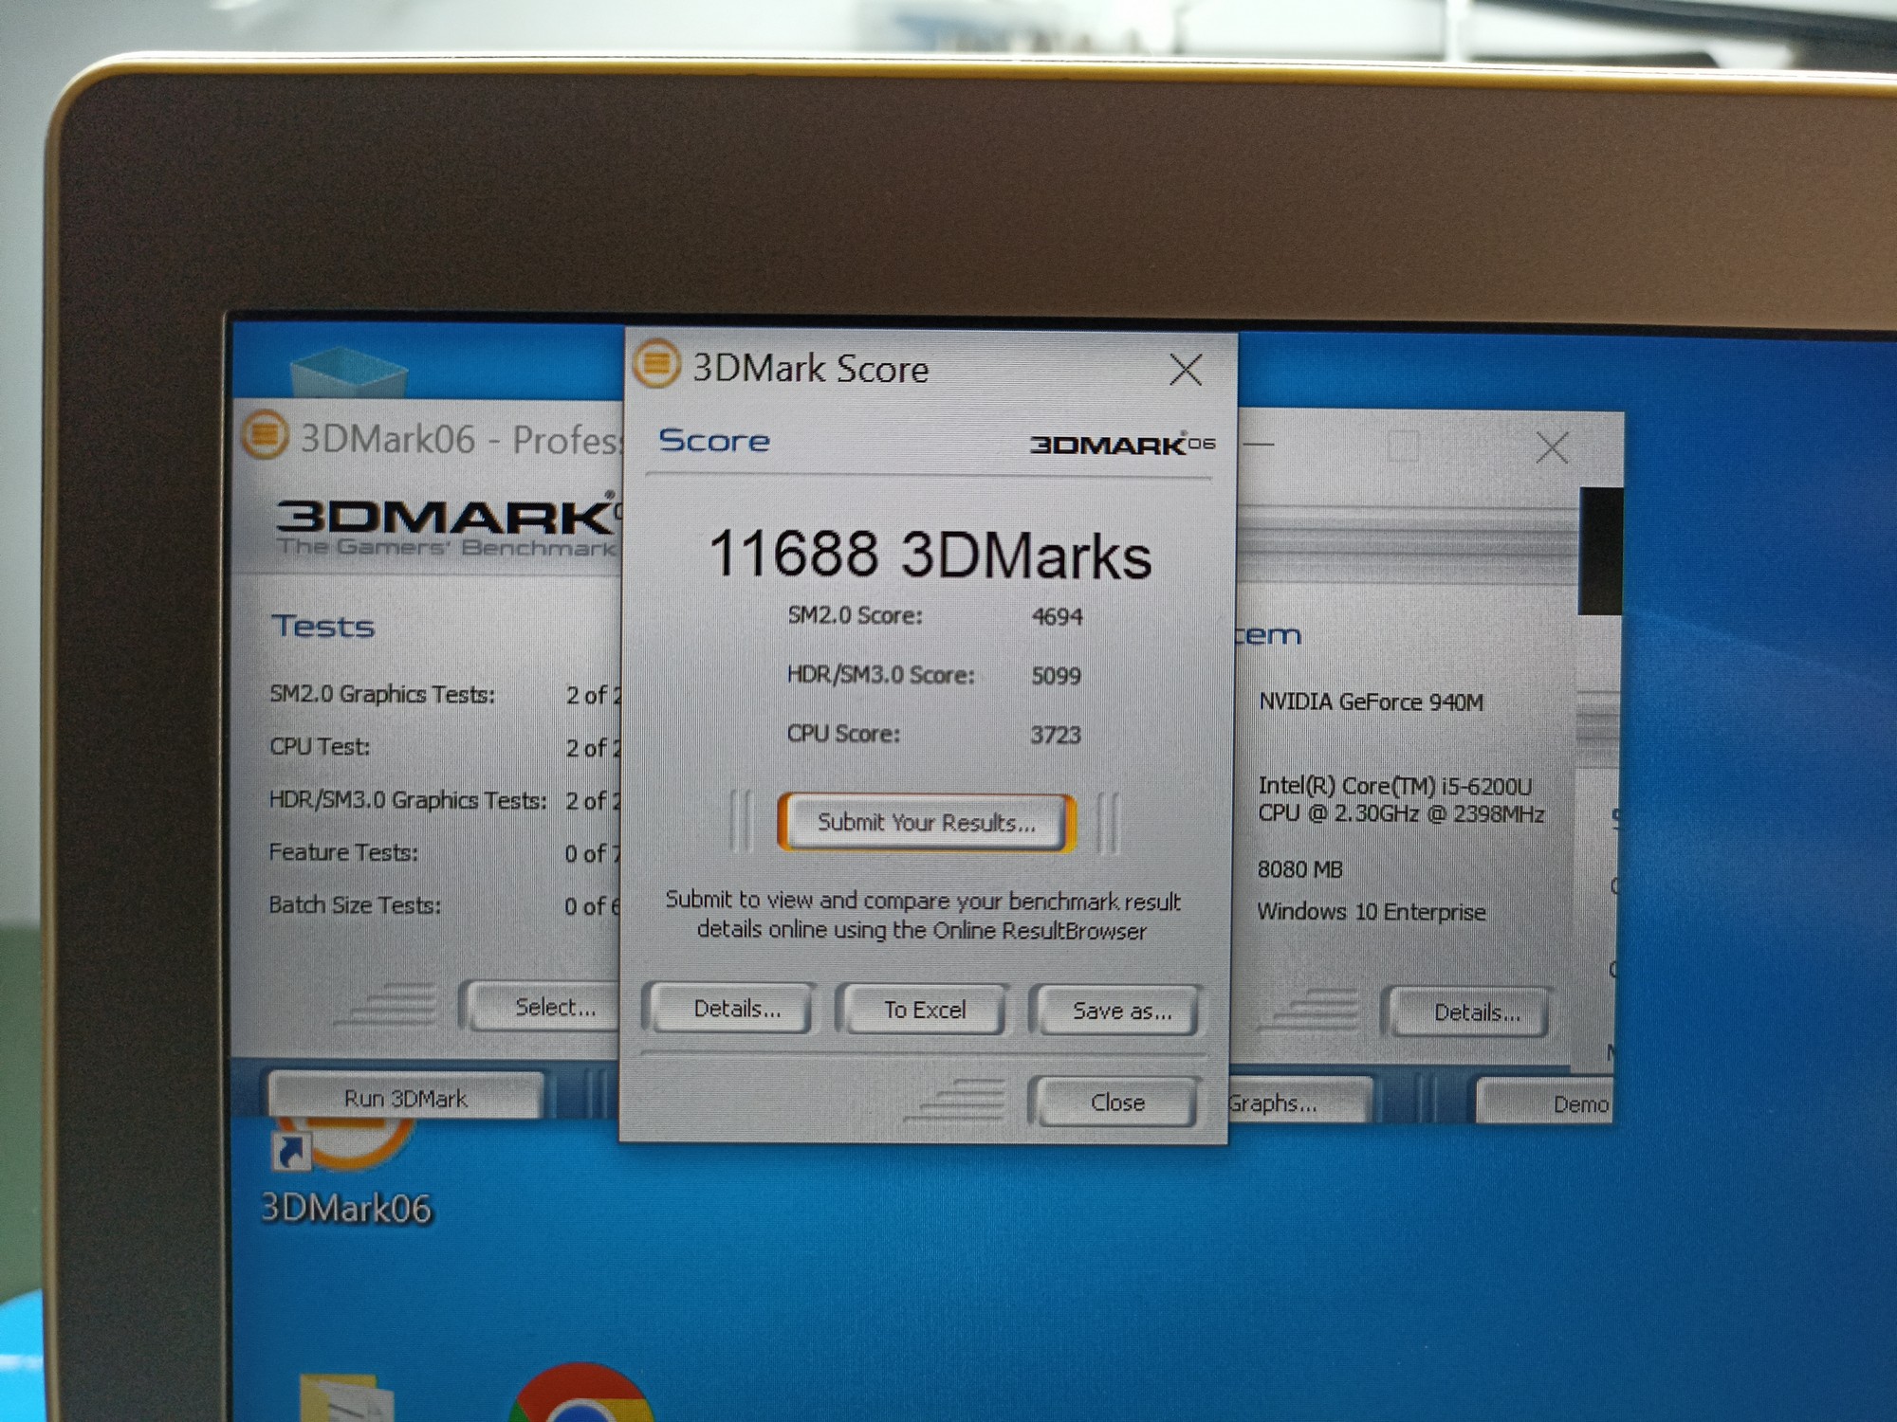Click Run 3DMark button
This screenshot has width=1897, height=1422.
click(406, 1097)
